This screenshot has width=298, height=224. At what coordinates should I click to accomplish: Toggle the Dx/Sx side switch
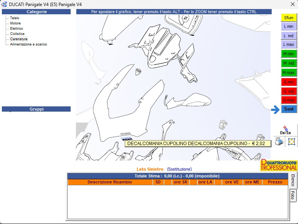[285, 130]
